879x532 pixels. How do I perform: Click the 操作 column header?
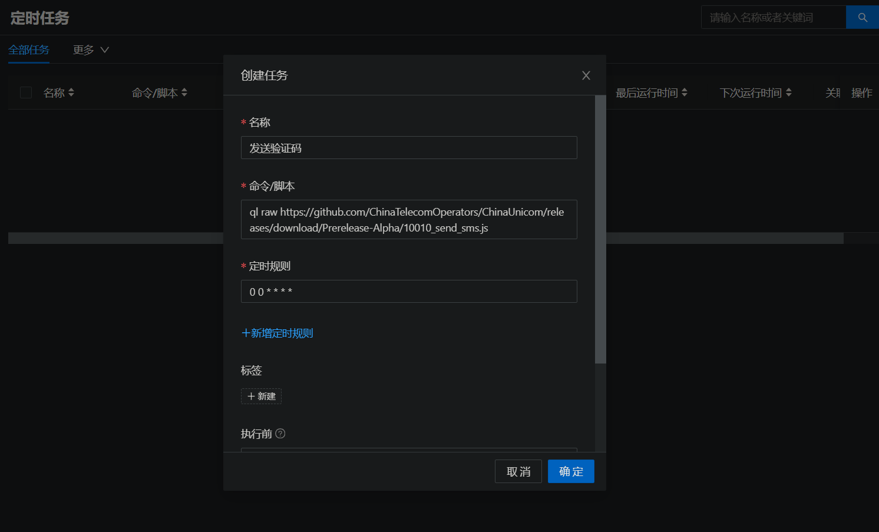point(862,93)
